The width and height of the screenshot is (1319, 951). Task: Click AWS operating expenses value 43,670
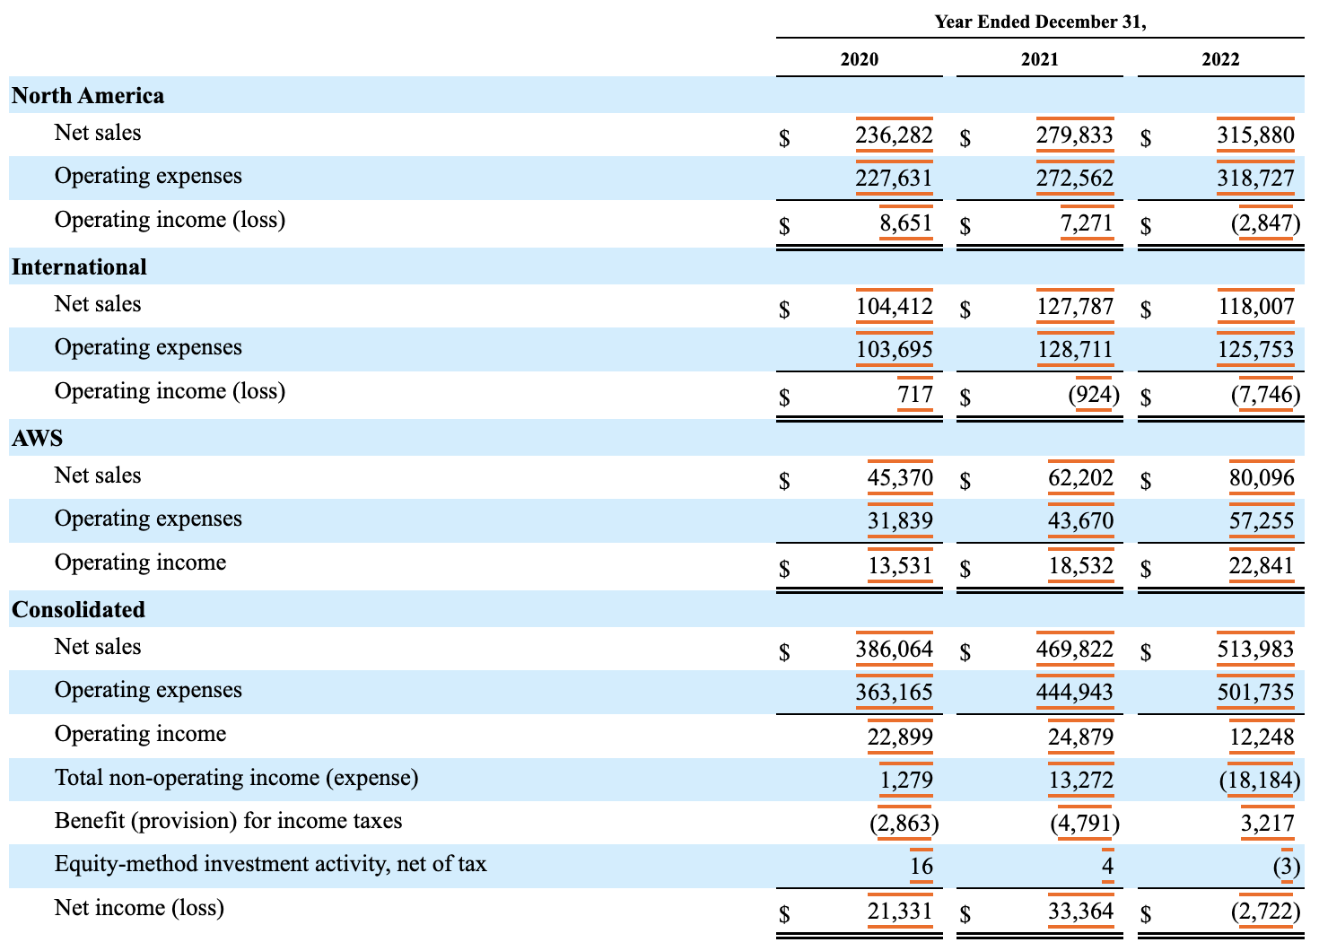pos(1081,521)
